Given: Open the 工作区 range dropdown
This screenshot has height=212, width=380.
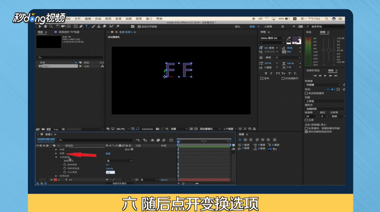Looking at the screenshot, I should point(325,101).
